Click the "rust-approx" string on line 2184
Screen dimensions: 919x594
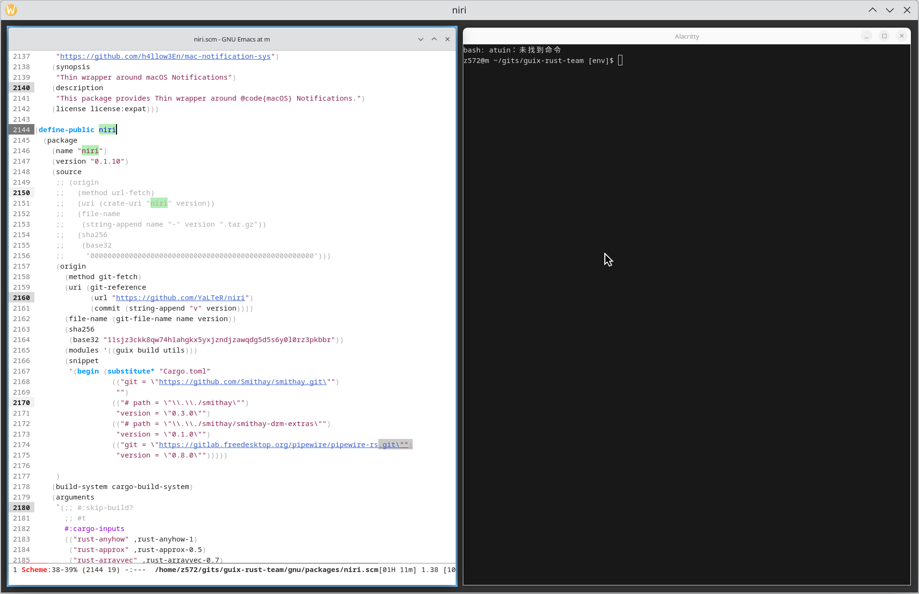101,550
